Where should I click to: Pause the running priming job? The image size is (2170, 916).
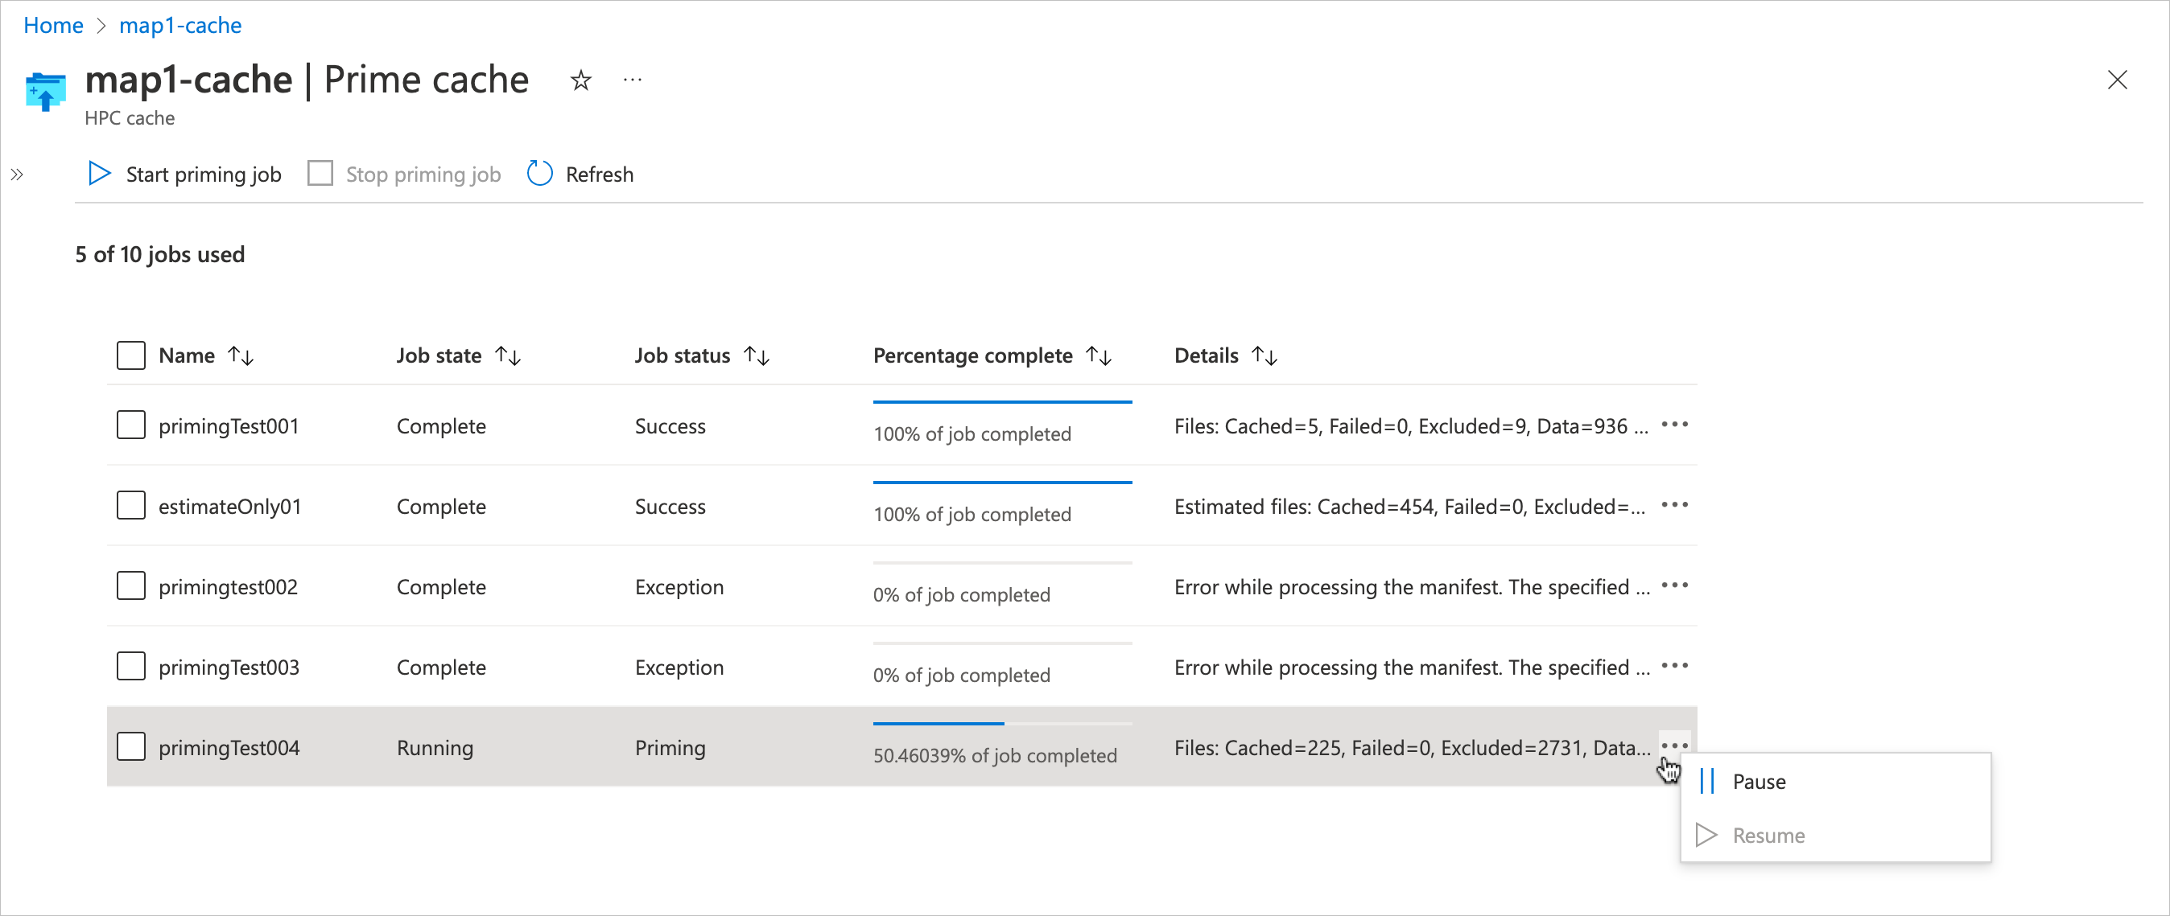pos(1758,780)
